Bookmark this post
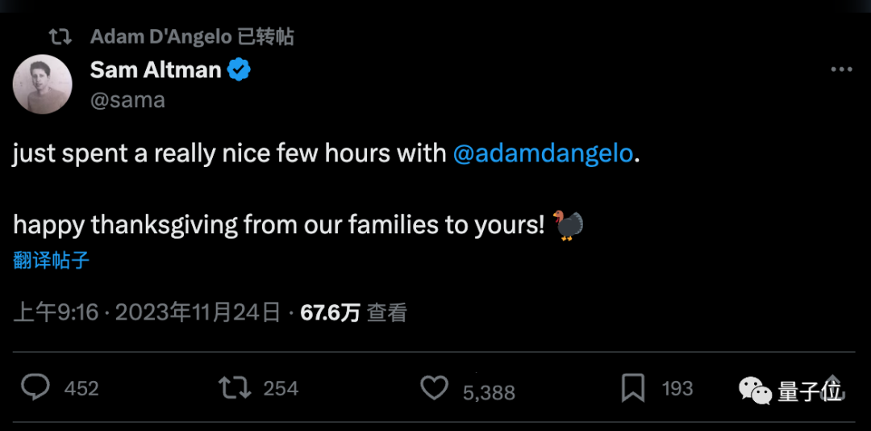871x431 pixels. pyautogui.click(x=633, y=388)
